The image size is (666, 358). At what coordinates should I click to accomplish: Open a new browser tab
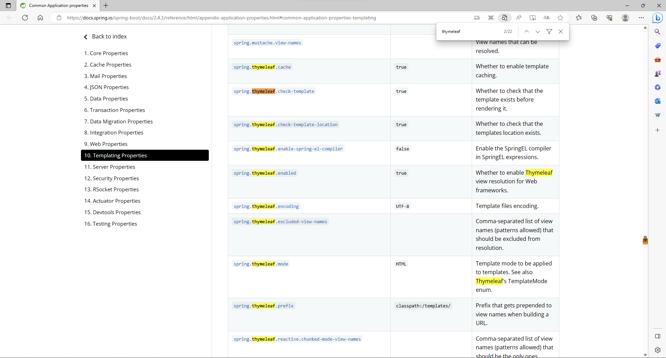point(106,6)
